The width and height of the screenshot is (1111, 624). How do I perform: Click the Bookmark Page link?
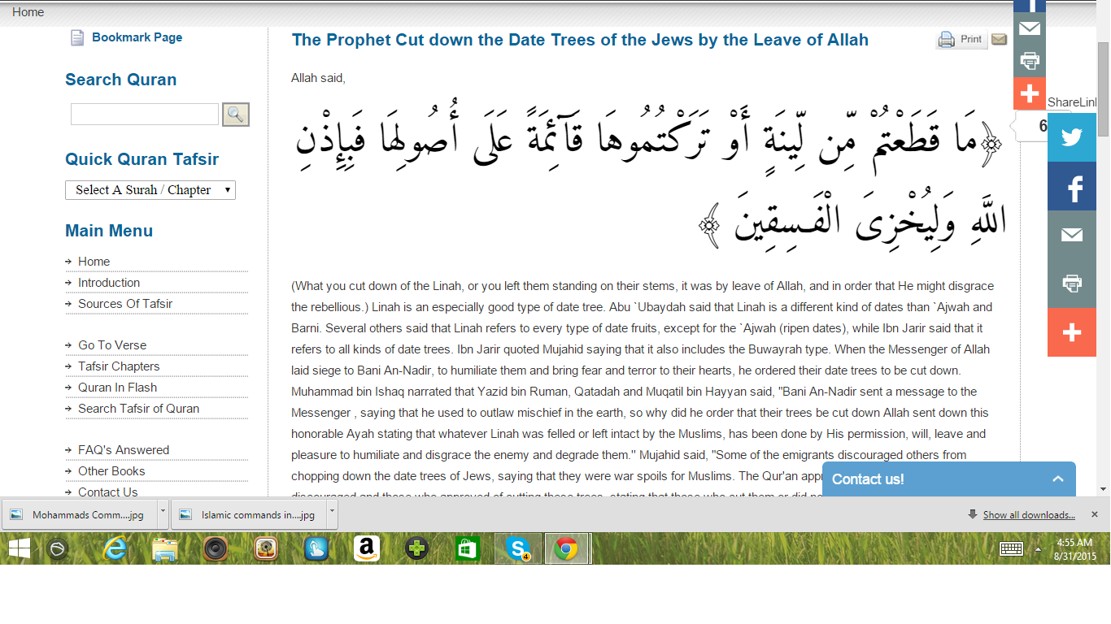[x=137, y=37]
